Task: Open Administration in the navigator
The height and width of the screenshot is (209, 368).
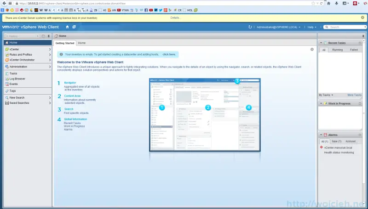Action: pos(28,67)
